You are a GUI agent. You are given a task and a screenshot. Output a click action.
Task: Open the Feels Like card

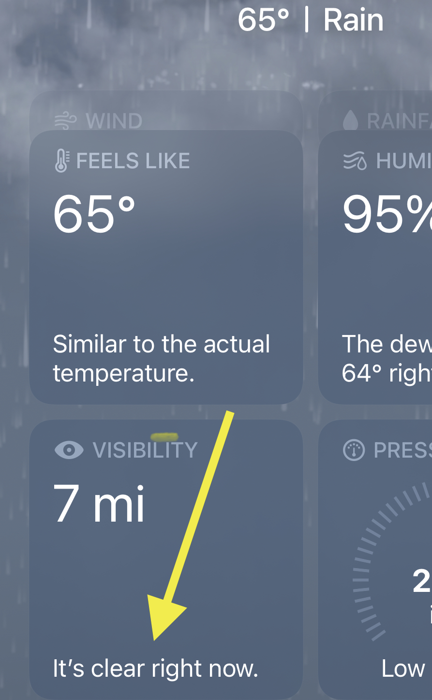tap(166, 267)
